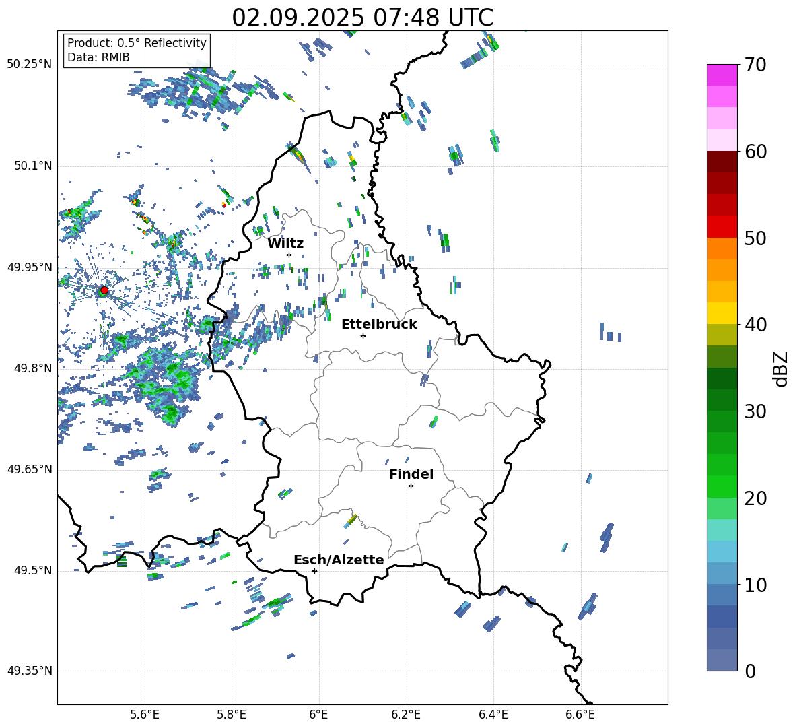Click the 6.4°E longitude label
Screen dimensions: 797x728
pos(493,715)
